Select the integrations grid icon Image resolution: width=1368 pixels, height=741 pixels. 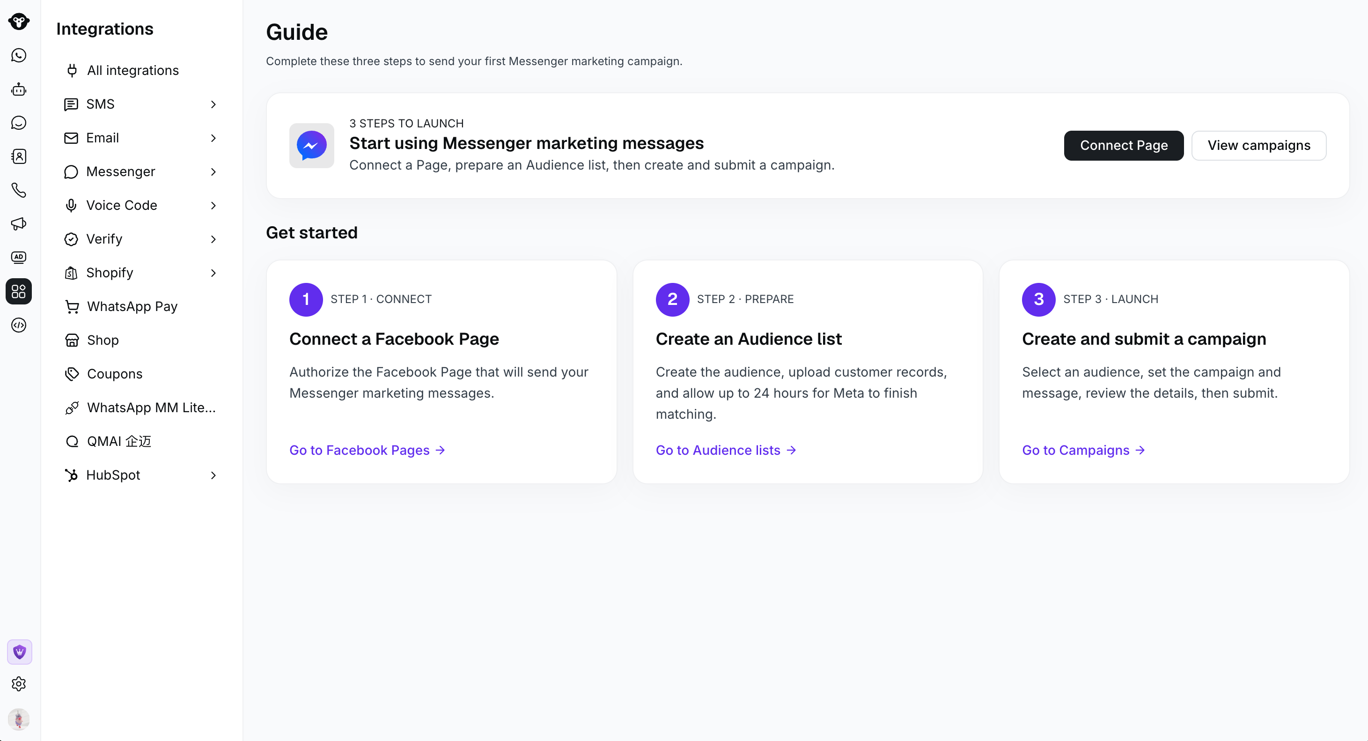pyautogui.click(x=19, y=291)
